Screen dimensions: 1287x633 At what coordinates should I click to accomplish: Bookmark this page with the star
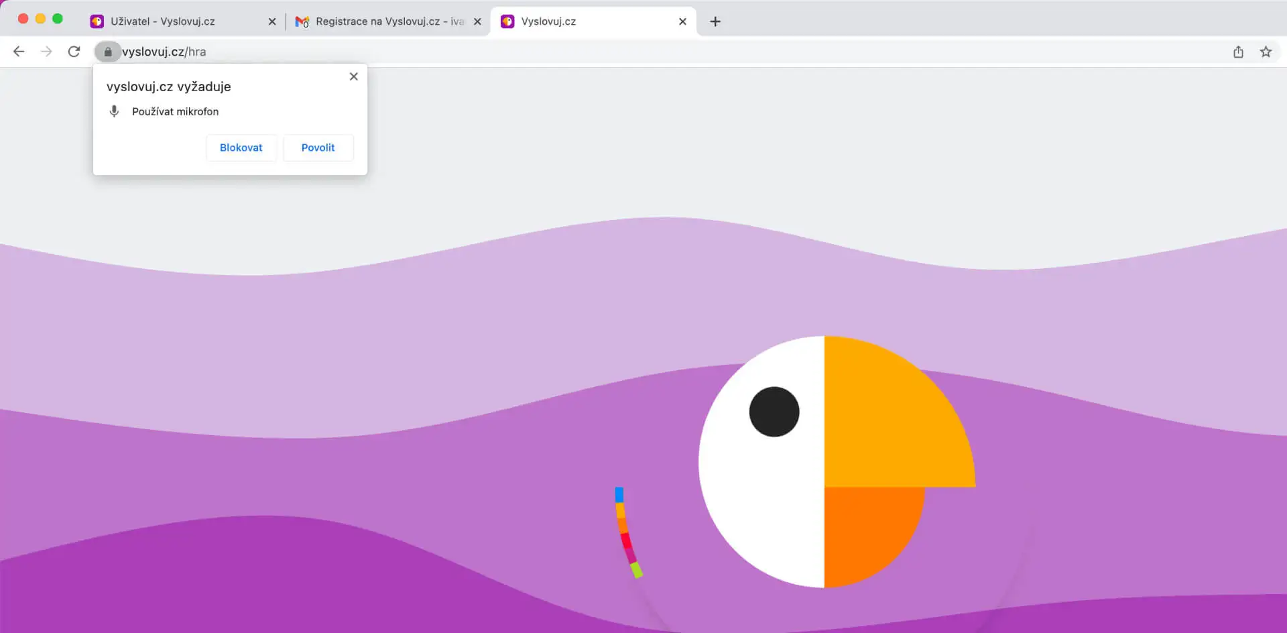[1266, 52]
